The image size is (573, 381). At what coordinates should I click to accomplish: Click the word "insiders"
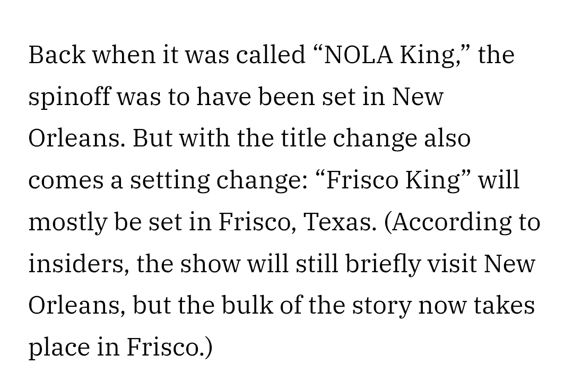(x=78, y=264)
